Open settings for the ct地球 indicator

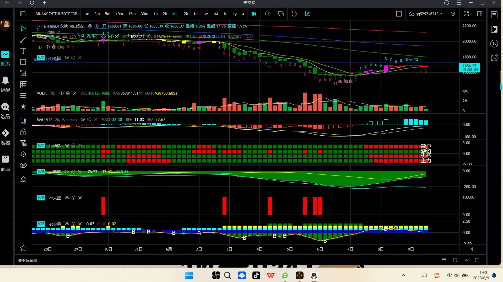(73, 172)
